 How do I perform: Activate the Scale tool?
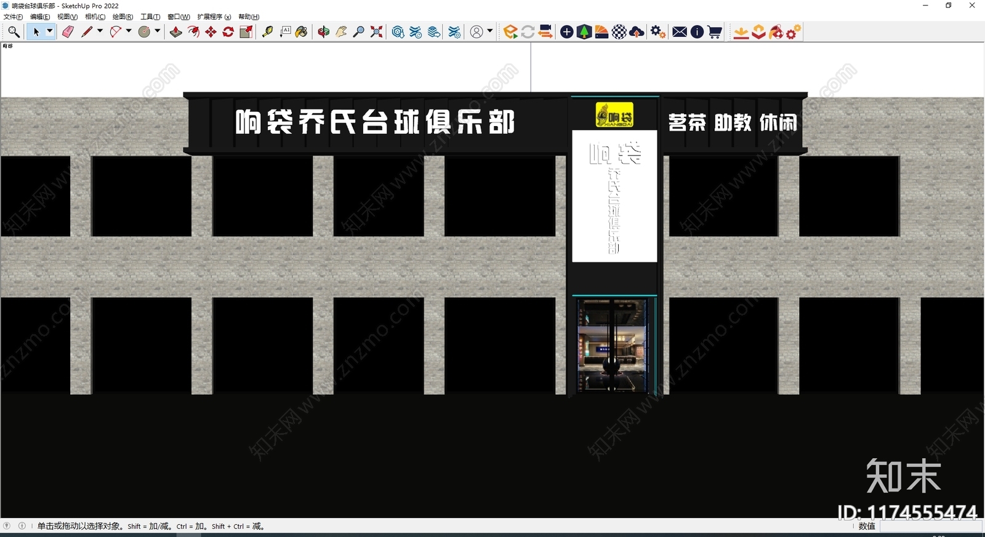pos(246,32)
